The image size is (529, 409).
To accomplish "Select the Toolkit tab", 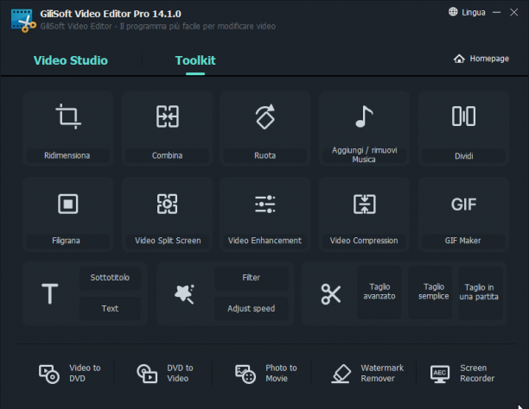I will pos(195,60).
